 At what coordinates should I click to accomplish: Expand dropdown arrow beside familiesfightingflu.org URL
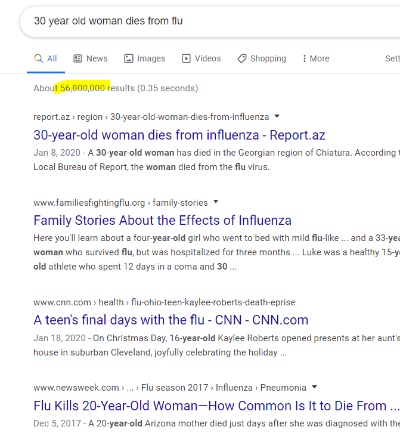coord(216,202)
